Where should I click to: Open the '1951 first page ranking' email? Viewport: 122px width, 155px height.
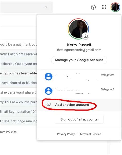coord(18,121)
